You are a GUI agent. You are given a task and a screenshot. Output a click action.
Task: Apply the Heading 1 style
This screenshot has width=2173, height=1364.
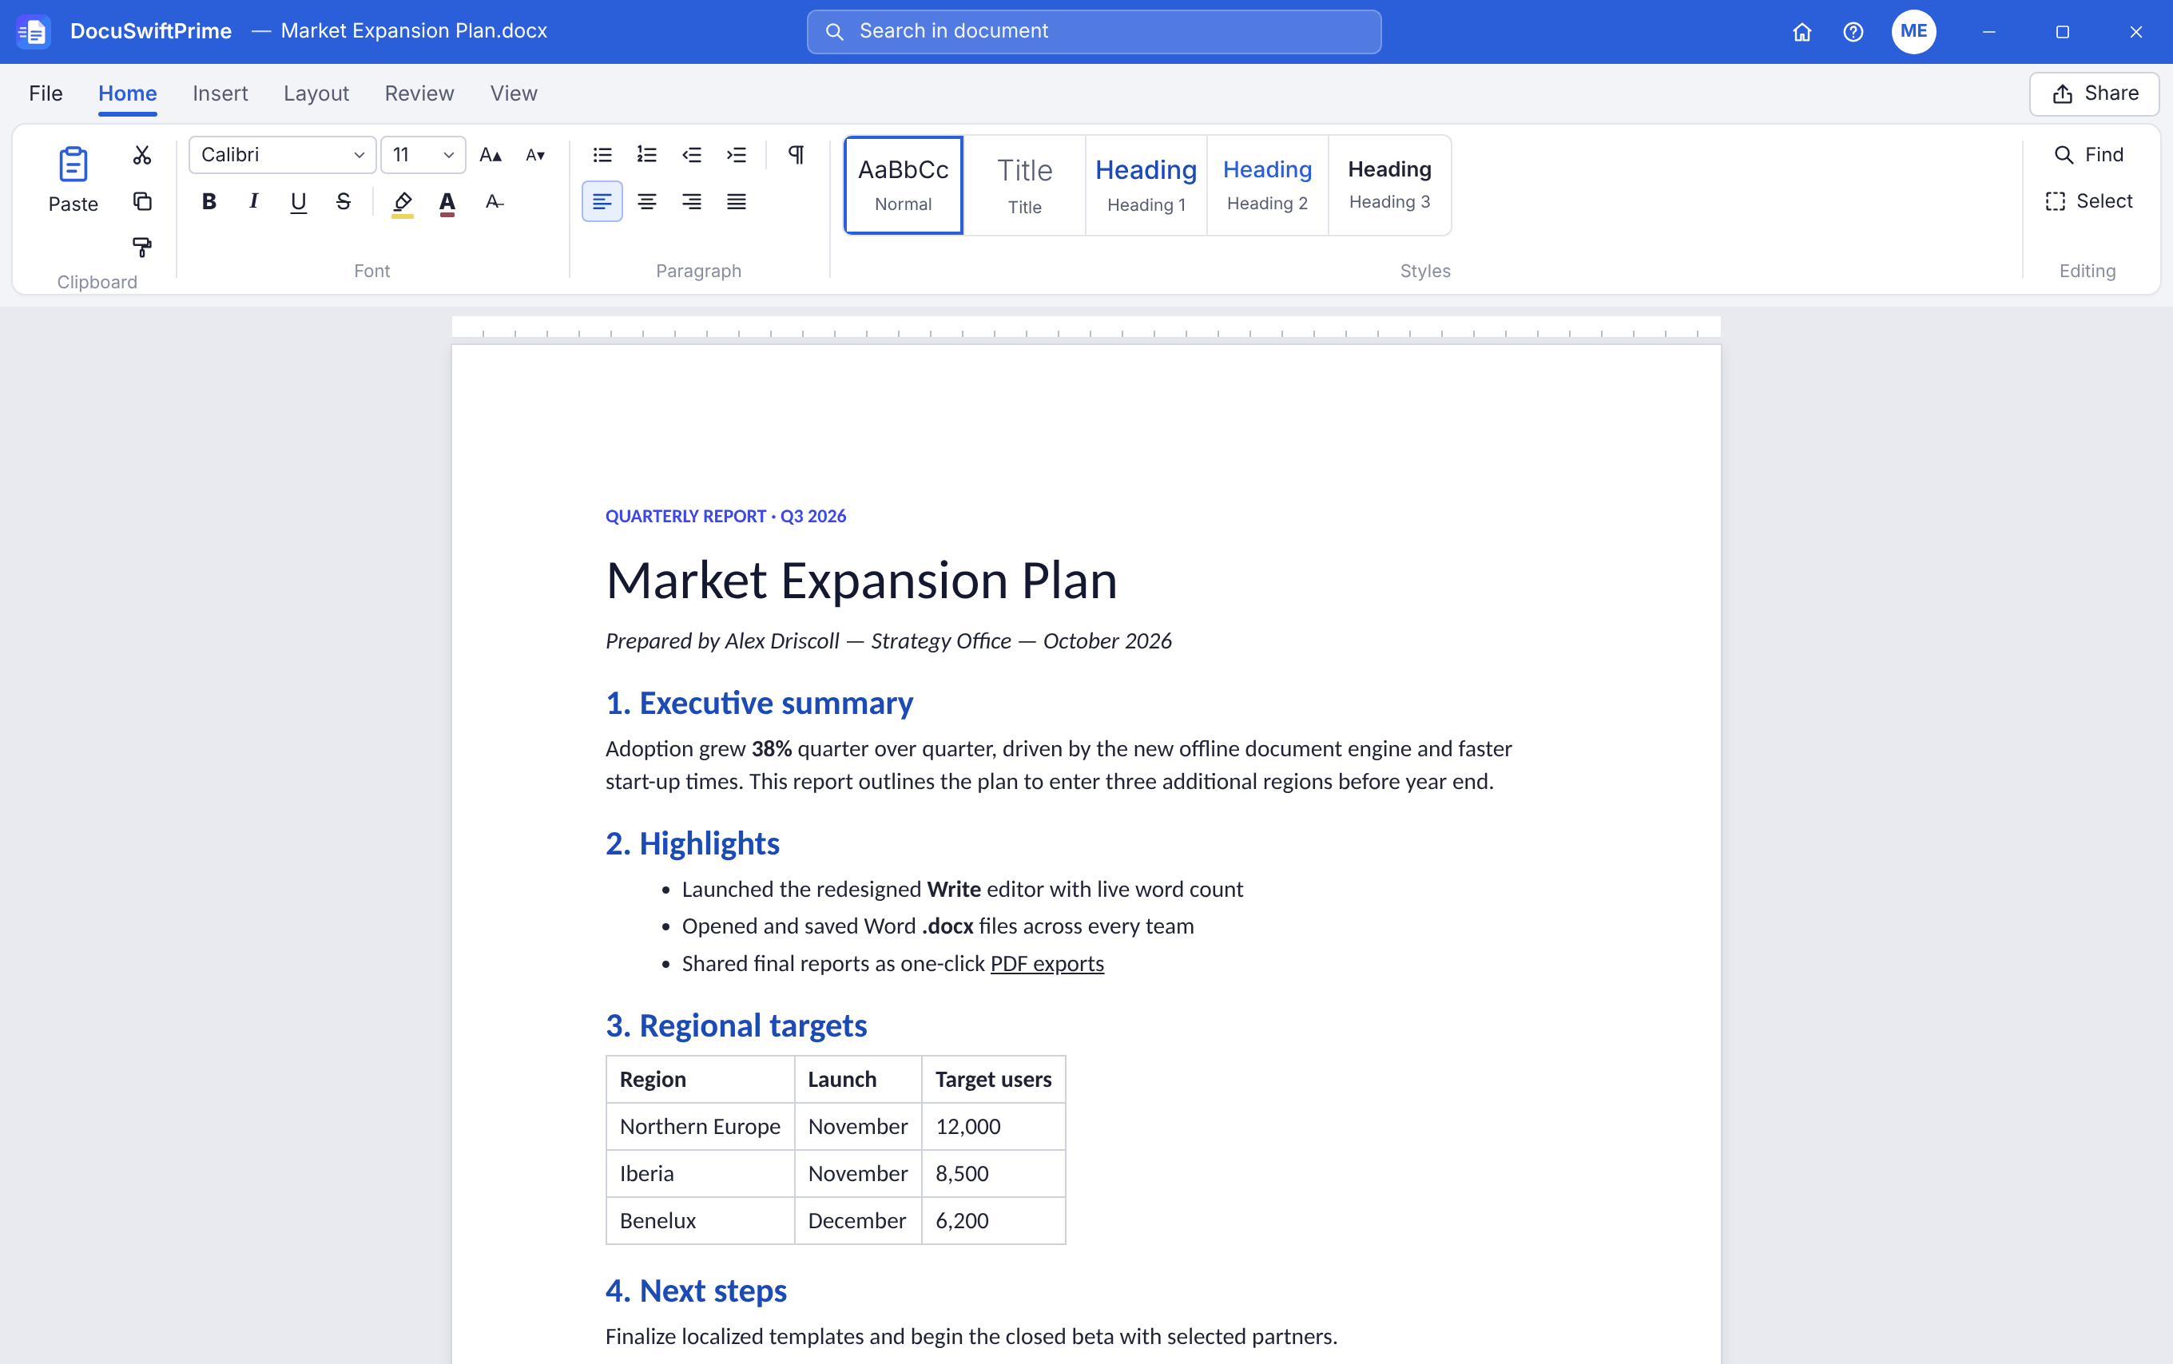[1146, 185]
